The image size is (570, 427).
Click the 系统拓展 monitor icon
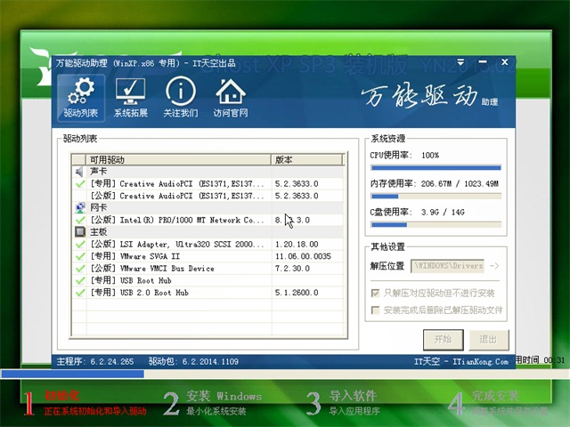pos(131,98)
